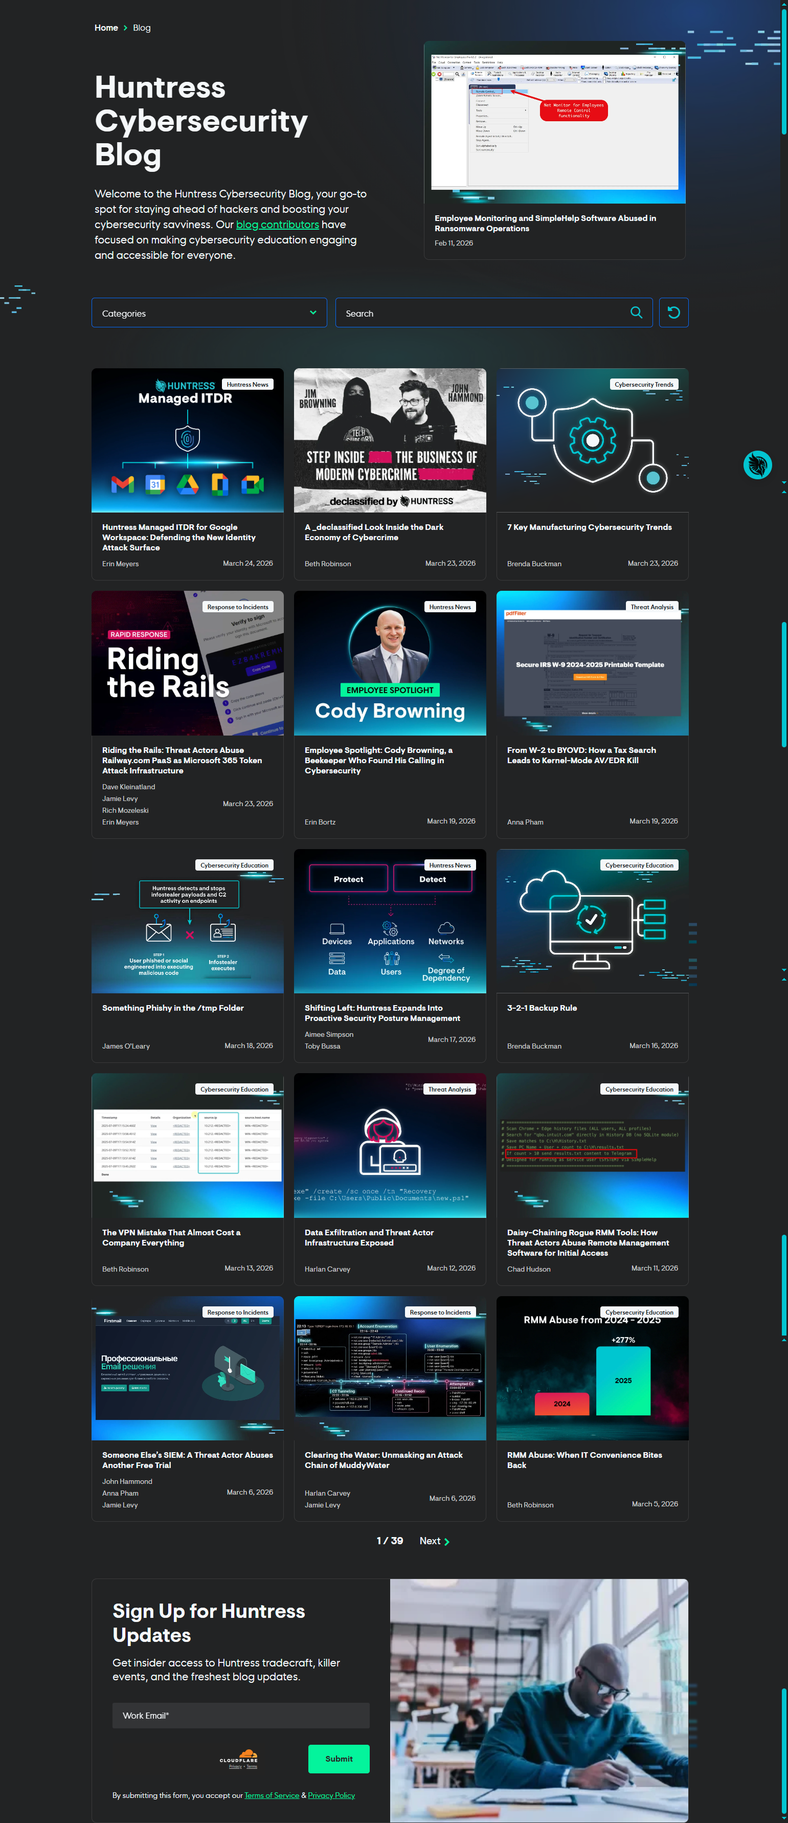788x1823 pixels.
Task: Open the Huntress Managed ITDR article thumbnail
Action: (x=188, y=440)
